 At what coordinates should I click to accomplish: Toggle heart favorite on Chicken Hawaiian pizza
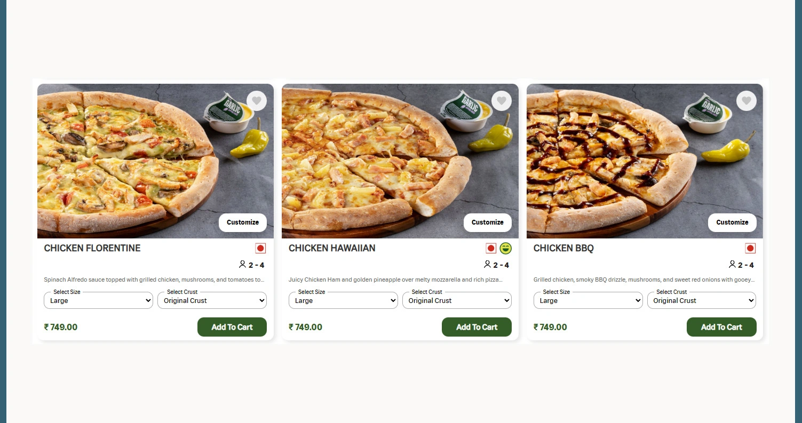(x=501, y=101)
